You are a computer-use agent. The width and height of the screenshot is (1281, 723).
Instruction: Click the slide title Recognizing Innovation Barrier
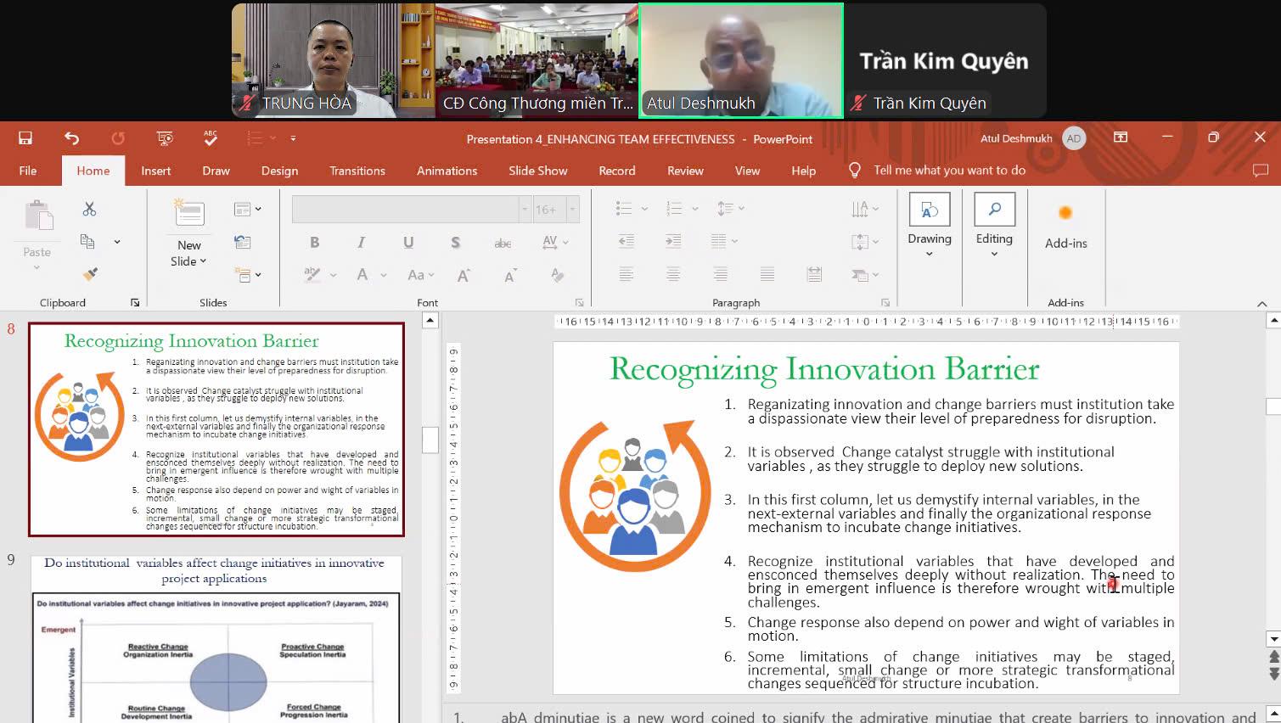point(824,369)
